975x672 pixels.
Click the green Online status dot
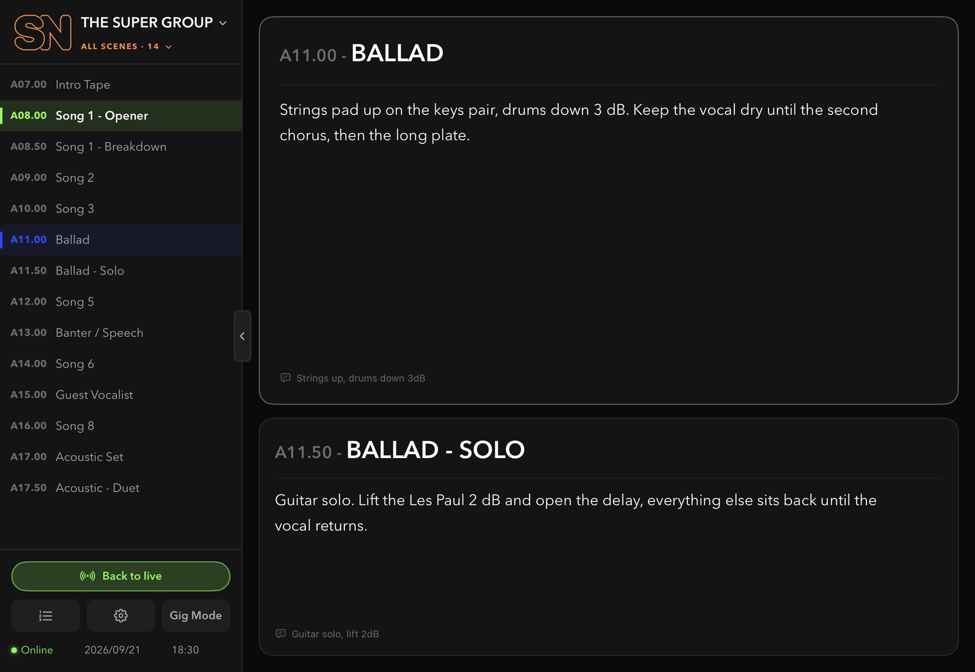[14, 650]
